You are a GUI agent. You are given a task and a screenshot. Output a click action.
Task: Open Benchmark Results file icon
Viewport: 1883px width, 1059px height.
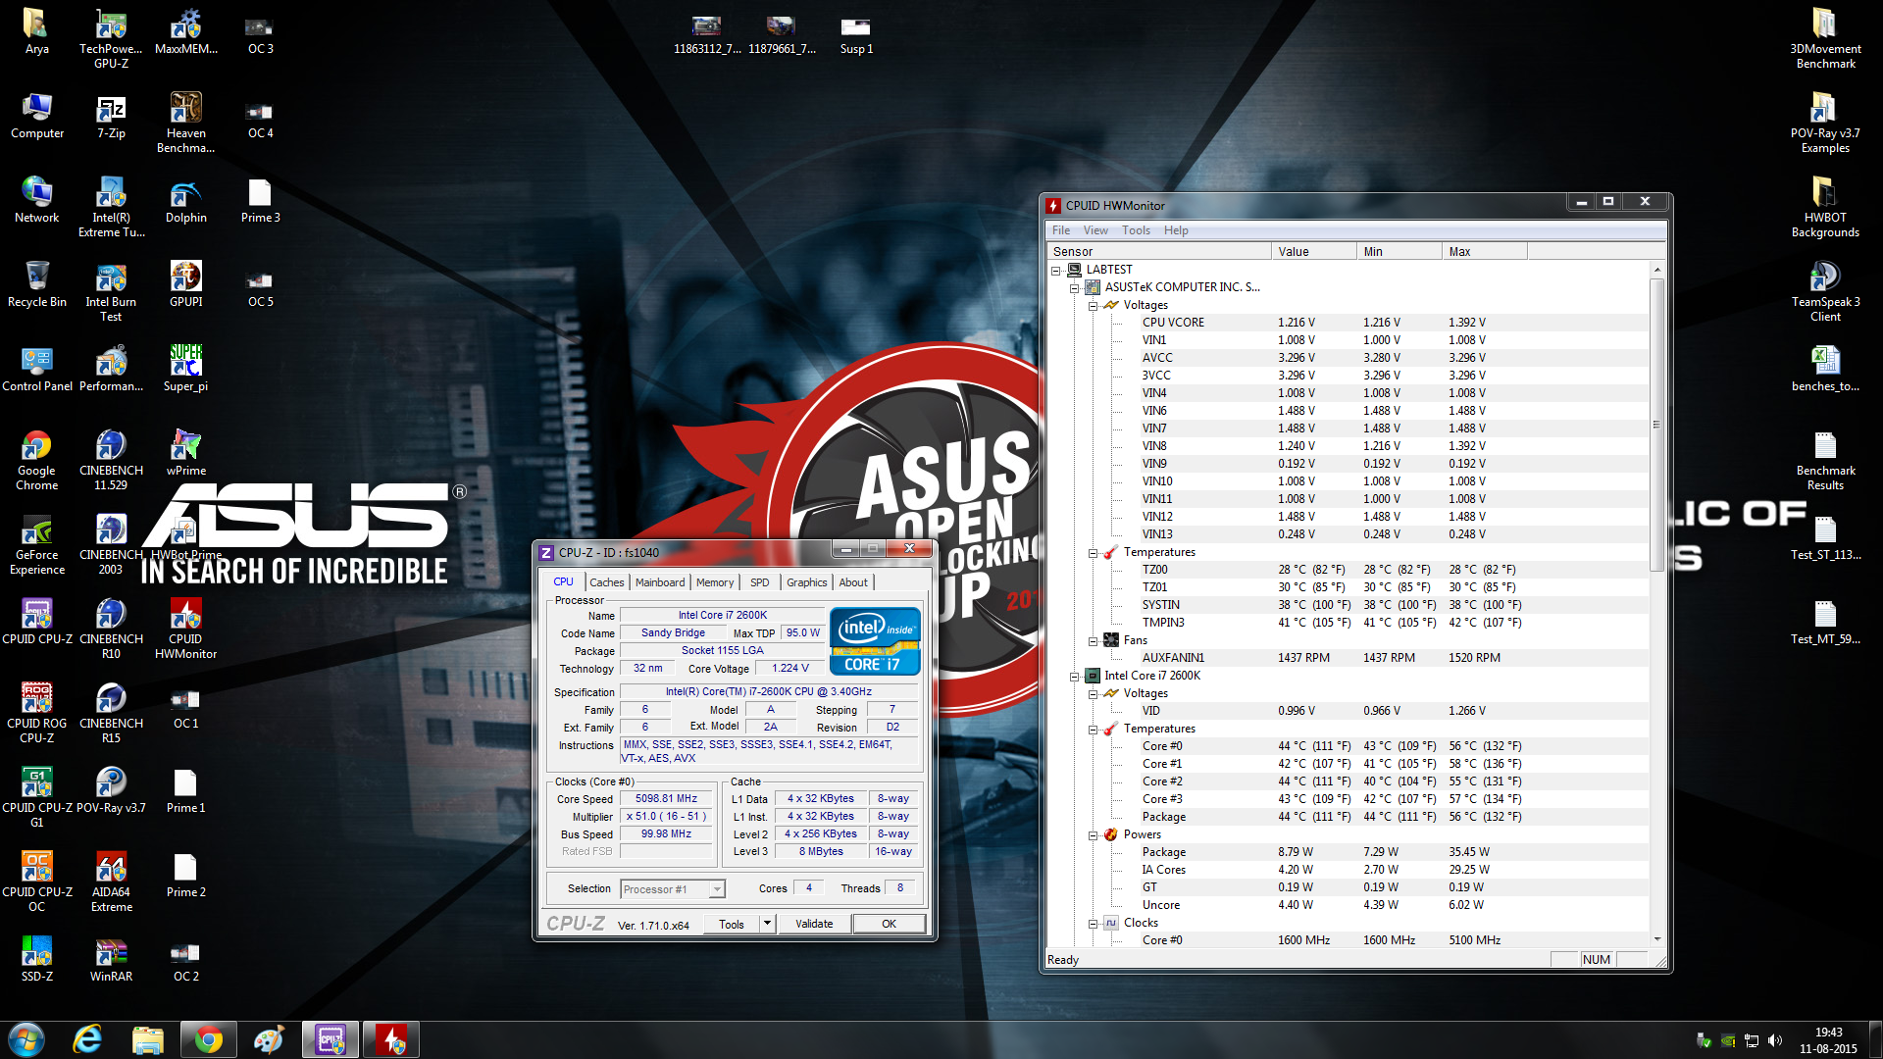(x=1825, y=459)
